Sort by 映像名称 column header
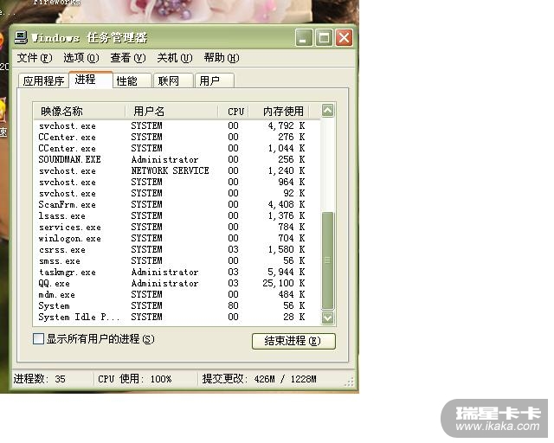The image size is (554, 443). (x=80, y=112)
